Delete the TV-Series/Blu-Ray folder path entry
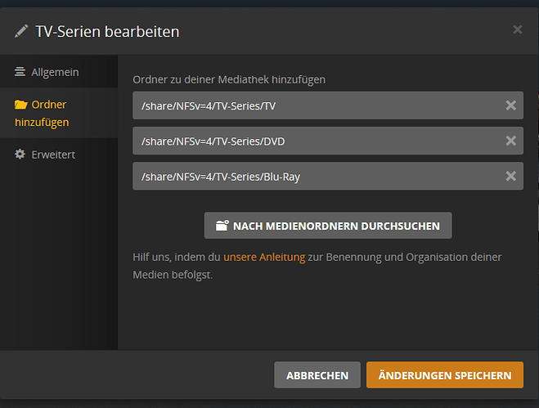The width and height of the screenshot is (539, 408). [x=511, y=176]
